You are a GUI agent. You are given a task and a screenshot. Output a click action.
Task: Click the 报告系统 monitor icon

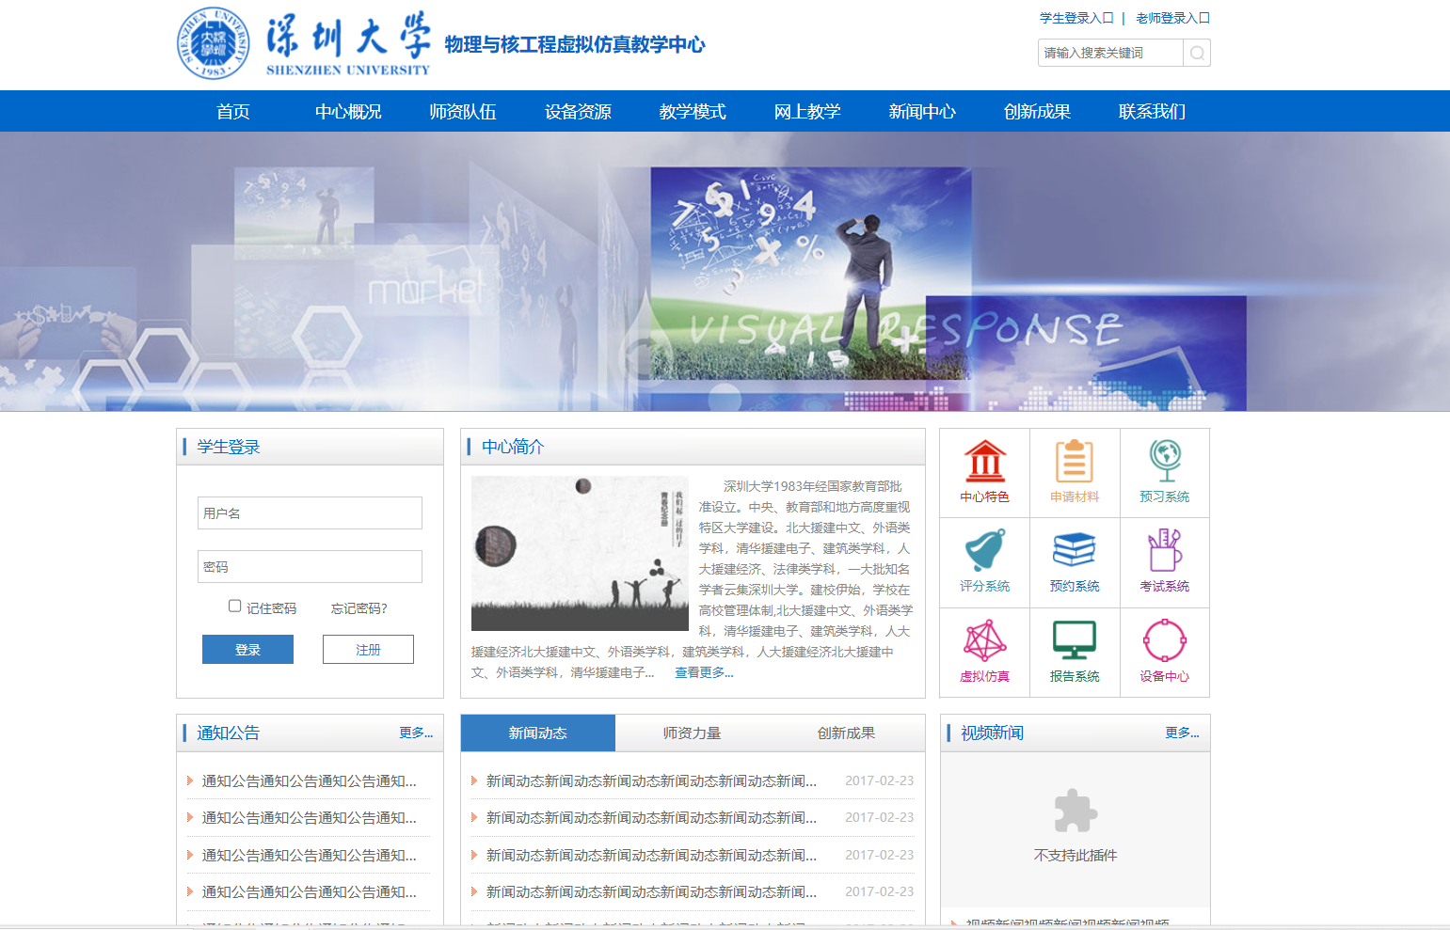pyautogui.click(x=1075, y=652)
